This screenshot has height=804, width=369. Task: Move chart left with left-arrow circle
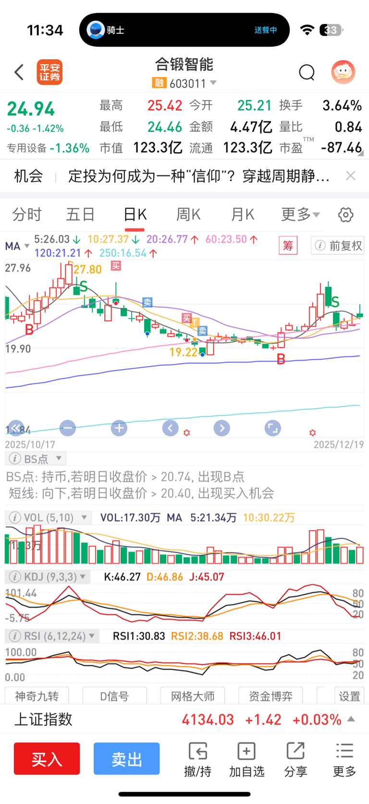pos(171,428)
